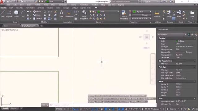Viewport: 198px width, 111px height.
Task: Collapse the General section in Properties
Action: tap(194, 38)
